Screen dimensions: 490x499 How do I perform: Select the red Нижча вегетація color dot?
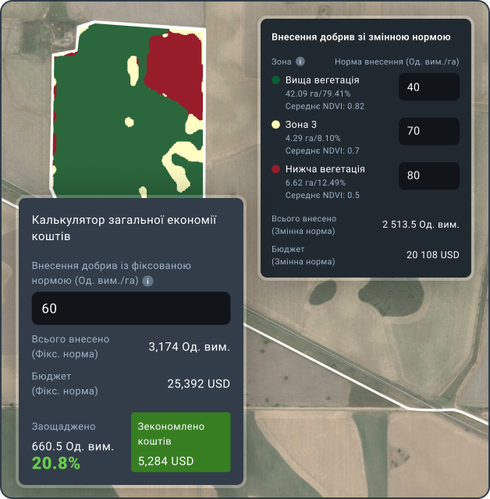pyautogui.click(x=275, y=169)
